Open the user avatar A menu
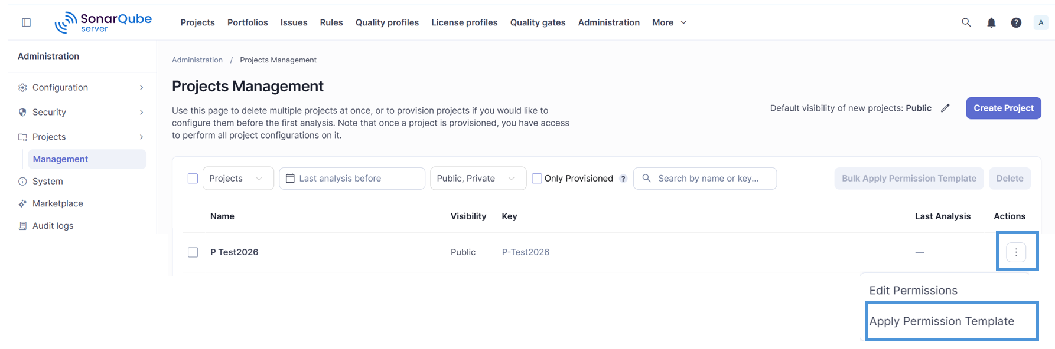The image size is (1055, 349). [1041, 22]
